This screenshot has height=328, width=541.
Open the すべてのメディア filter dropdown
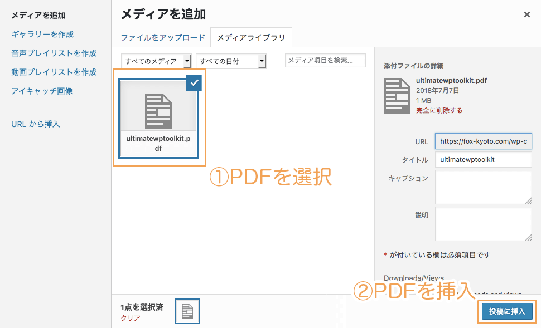pos(156,61)
